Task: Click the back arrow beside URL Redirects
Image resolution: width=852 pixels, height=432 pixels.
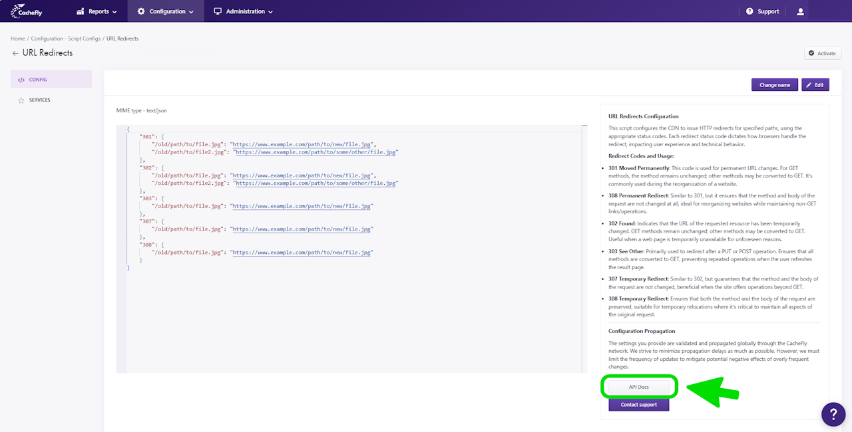Action: click(15, 53)
